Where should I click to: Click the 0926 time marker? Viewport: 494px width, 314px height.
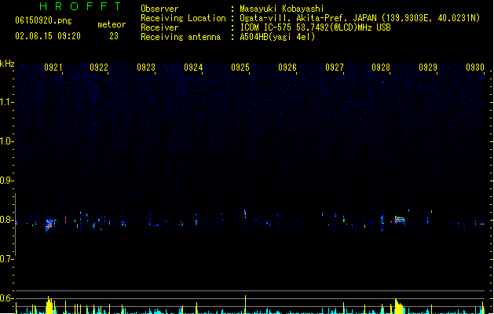287,68
